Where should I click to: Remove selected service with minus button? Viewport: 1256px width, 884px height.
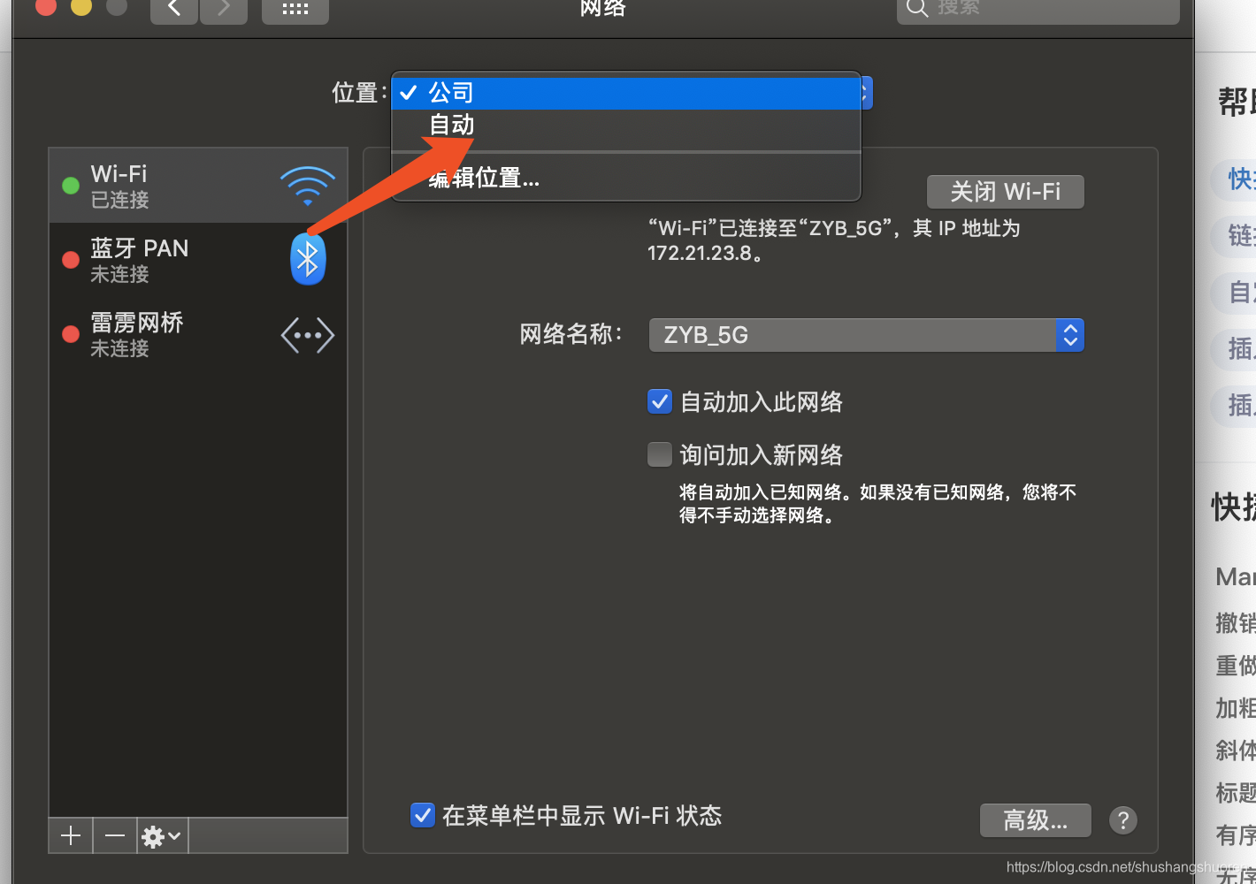(x=115, y=835)
